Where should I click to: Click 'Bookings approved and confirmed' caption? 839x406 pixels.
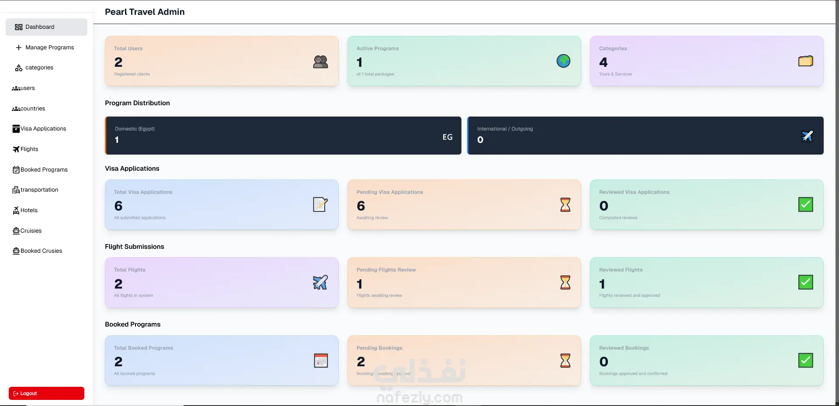(x=633, y=374)
